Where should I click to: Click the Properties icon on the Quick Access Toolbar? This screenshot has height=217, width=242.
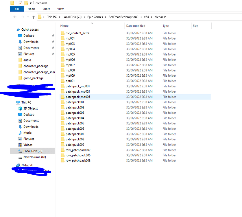tap(21, 3)
